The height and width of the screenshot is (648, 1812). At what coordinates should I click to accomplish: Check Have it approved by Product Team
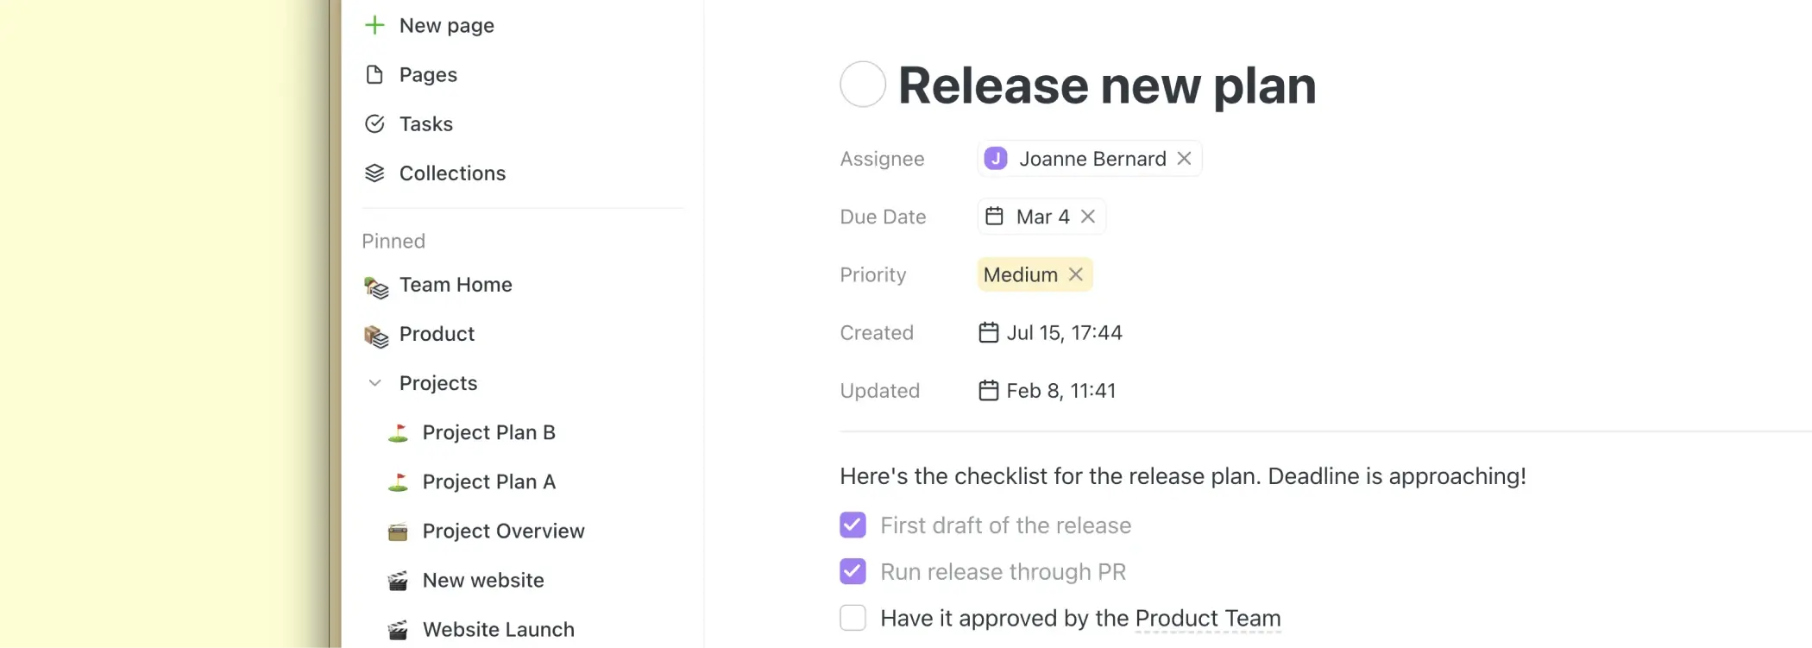[853, 618]
